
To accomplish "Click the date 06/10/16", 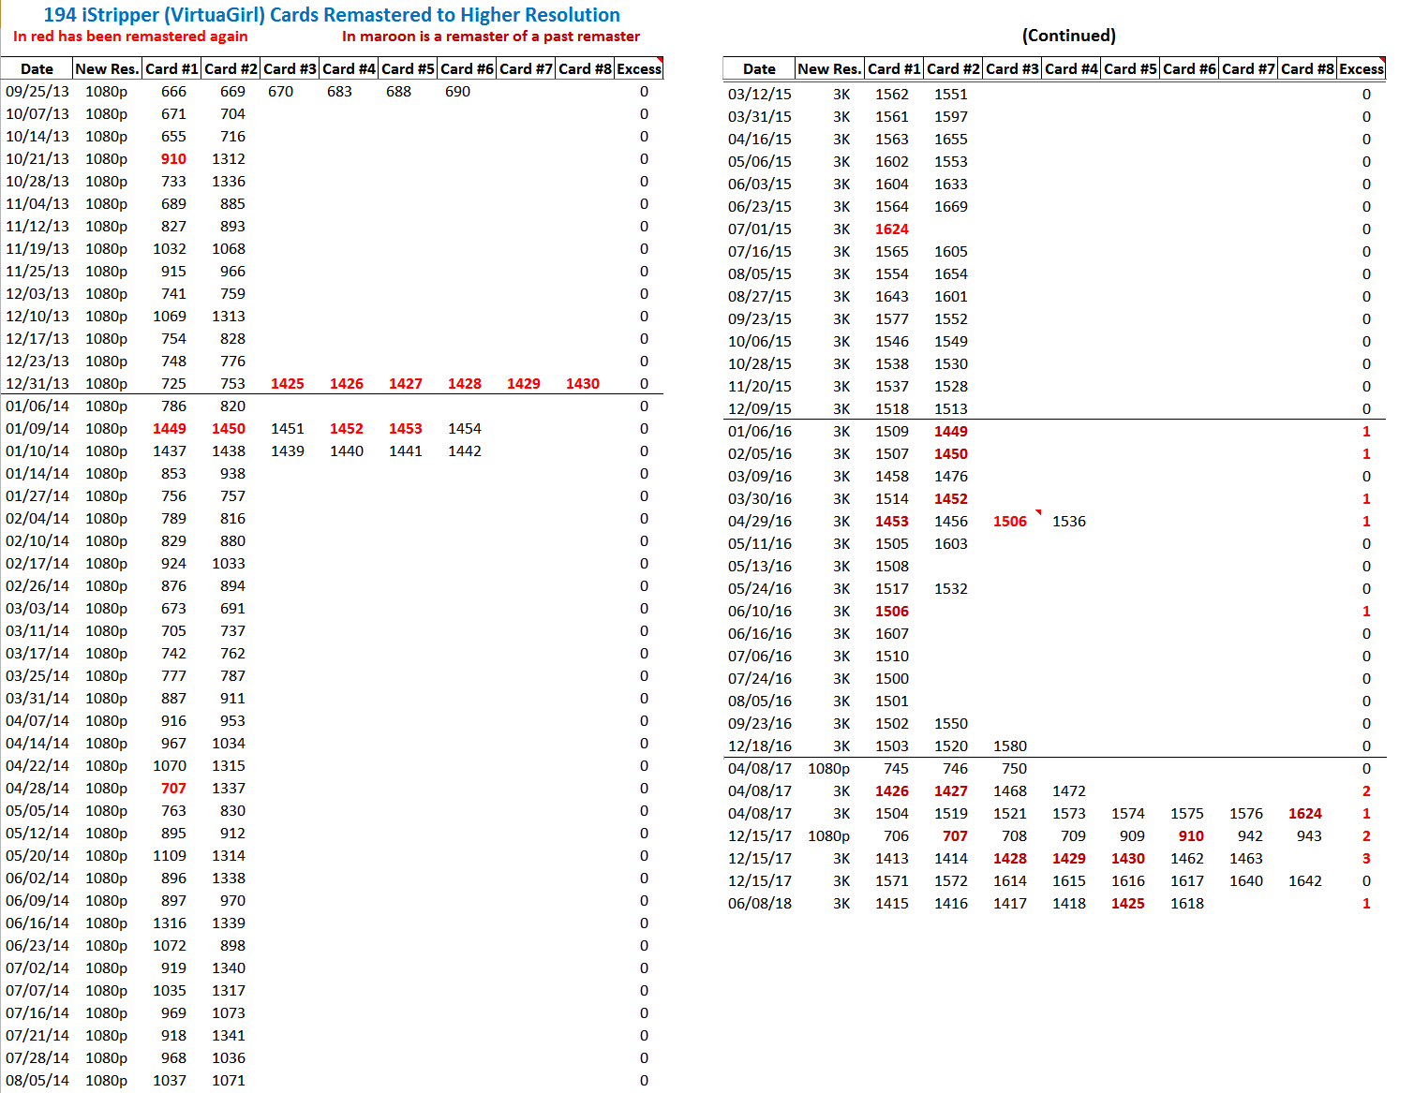I will click(760, 612).
